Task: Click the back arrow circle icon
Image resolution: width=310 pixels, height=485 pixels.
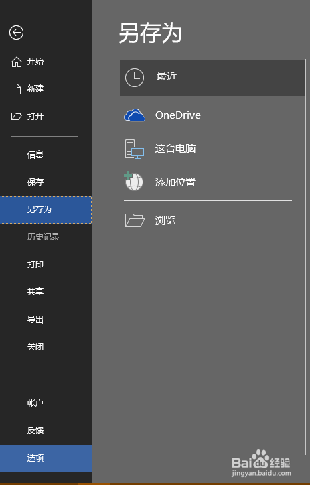Action: (x=16, y=32)
